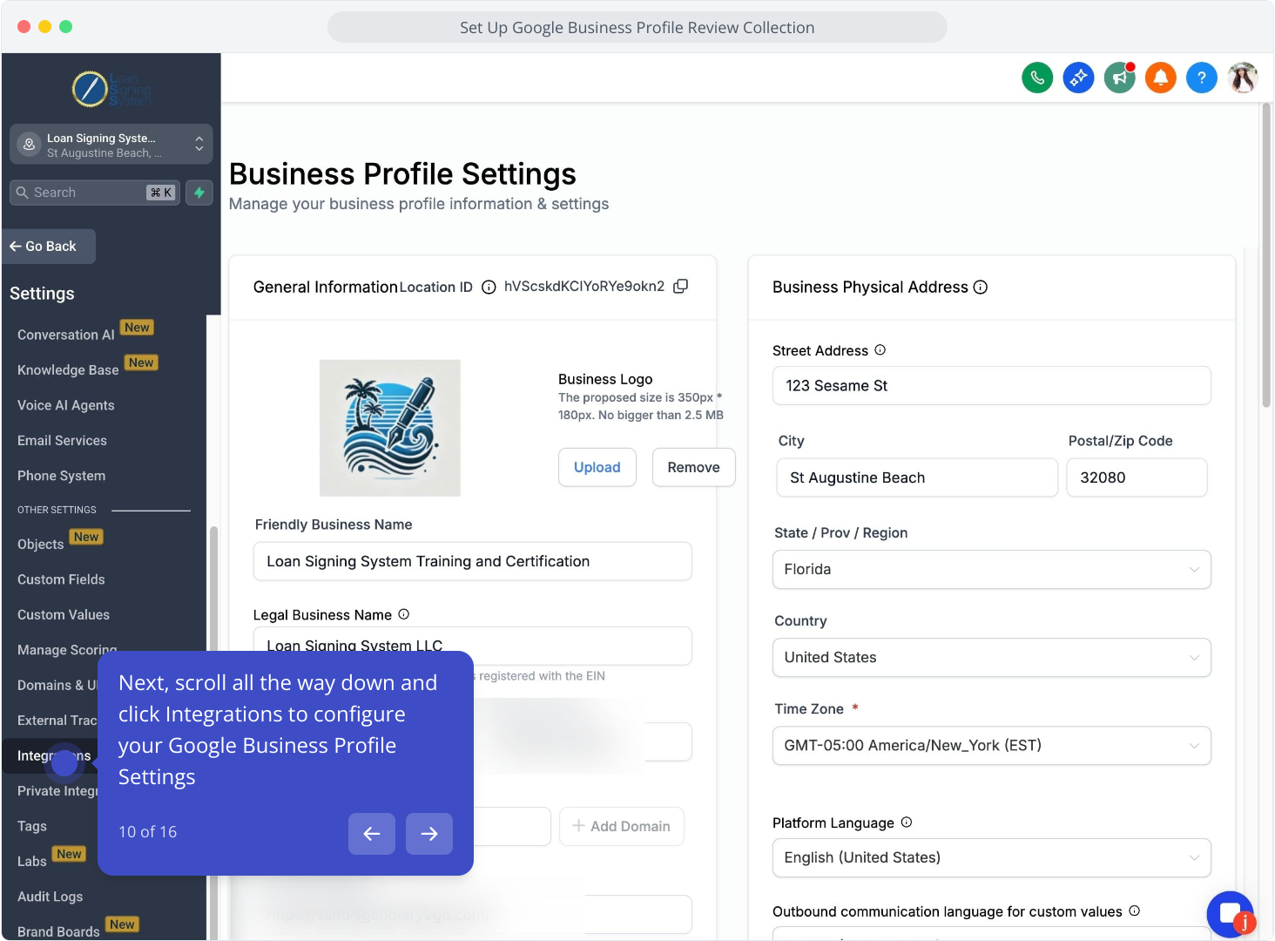Show Street Address info tooltip
This screenshot has width=1275, height=941.
pyautogui.click(x=880, y=350)
